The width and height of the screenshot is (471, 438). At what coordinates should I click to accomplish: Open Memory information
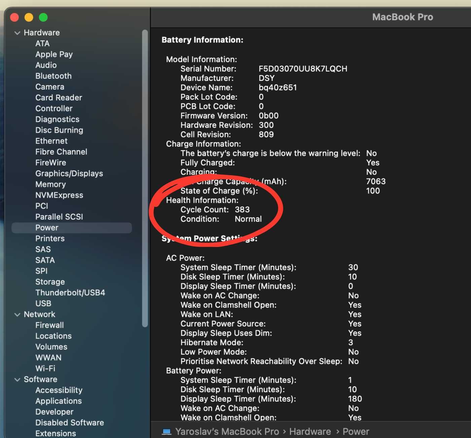(x=50, y=184)
